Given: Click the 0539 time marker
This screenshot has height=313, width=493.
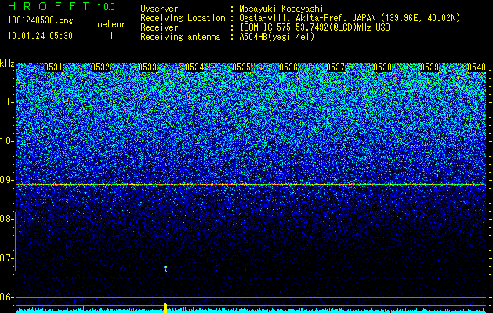Looking at the screenshot, I should [430, 67].
